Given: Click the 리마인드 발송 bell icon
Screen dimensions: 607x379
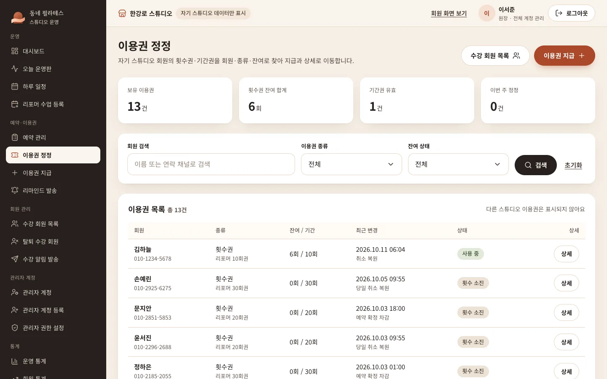Looking at the screenshot, I should pos(15,190).
